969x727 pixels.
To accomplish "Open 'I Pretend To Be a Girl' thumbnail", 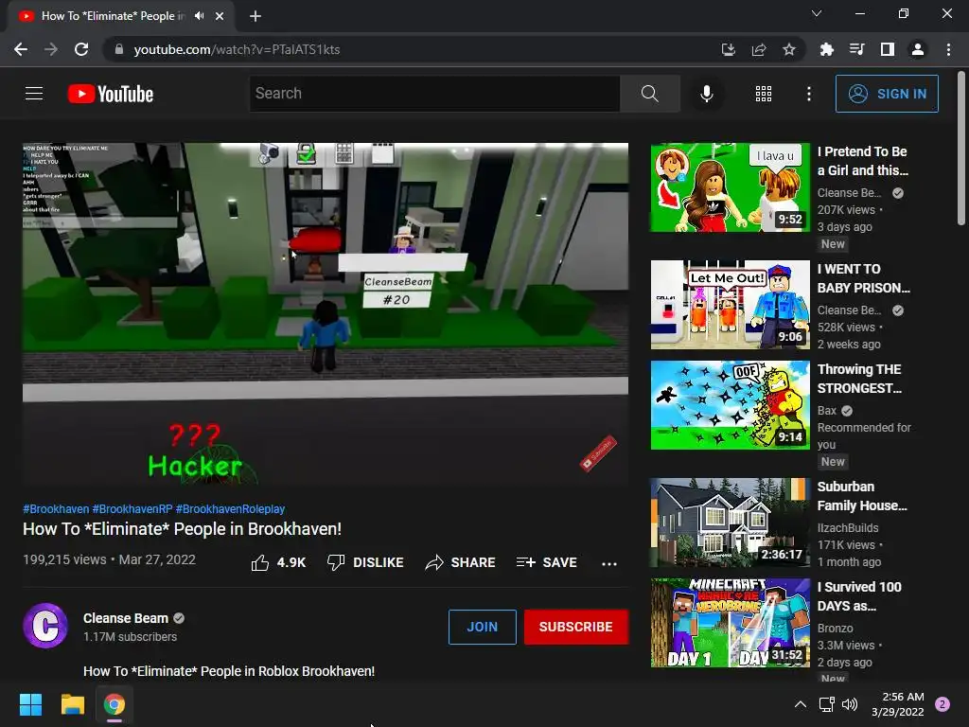I will point(730,187).
